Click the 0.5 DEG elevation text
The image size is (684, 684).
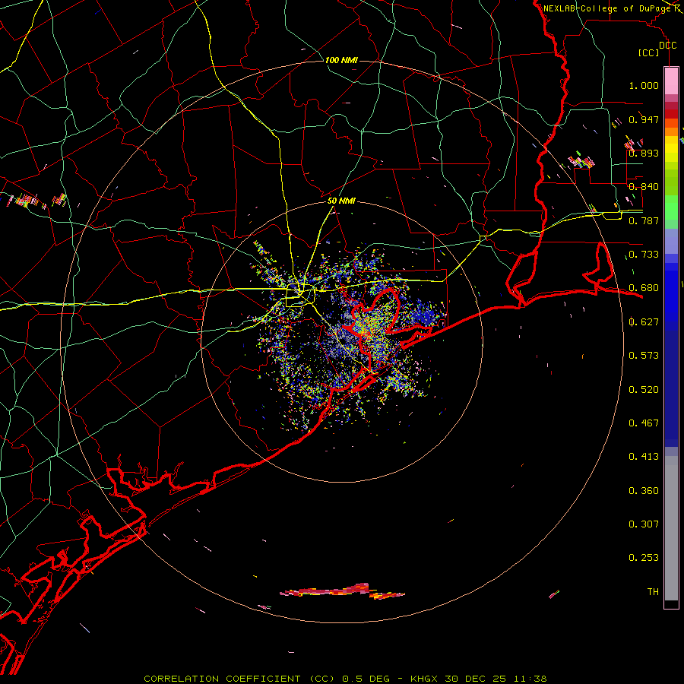367,679
